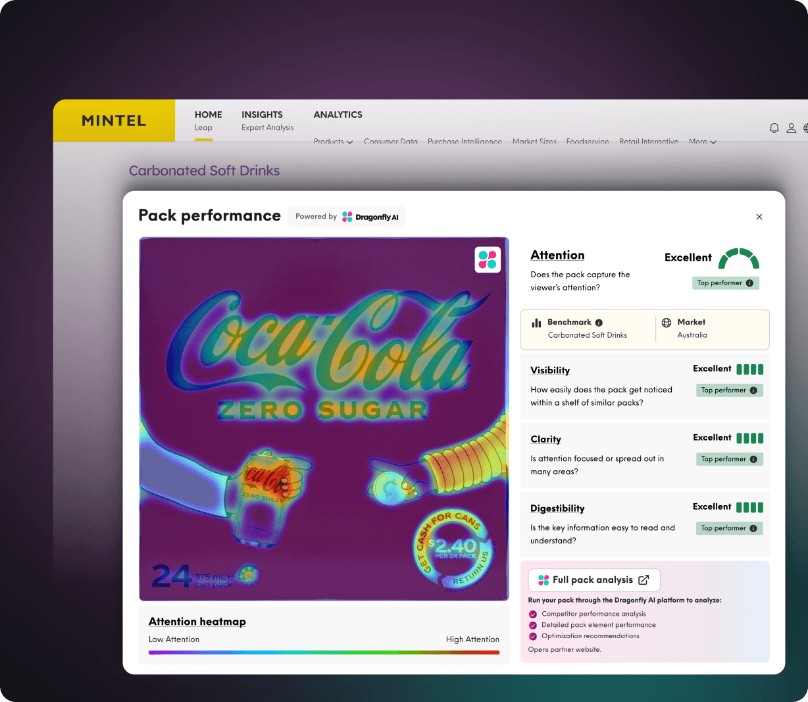The image size is (808, 702).
Task: Open notifications bell icon
Action: coord(774,128)
